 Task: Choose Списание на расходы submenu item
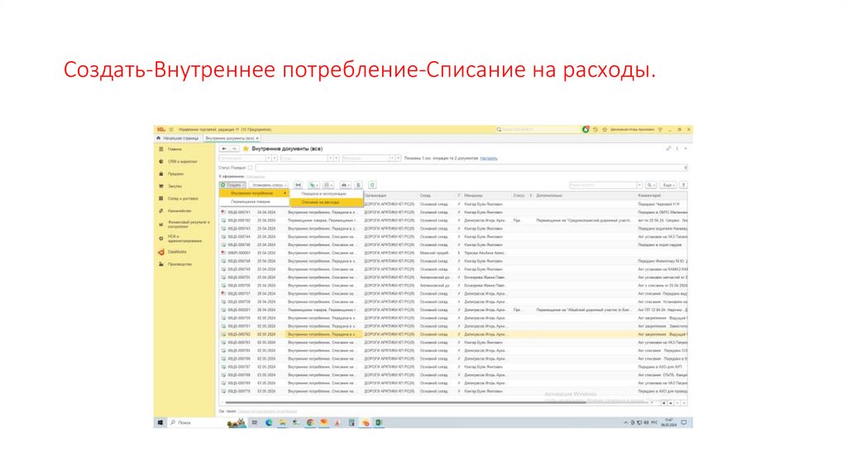pos(326,202)
